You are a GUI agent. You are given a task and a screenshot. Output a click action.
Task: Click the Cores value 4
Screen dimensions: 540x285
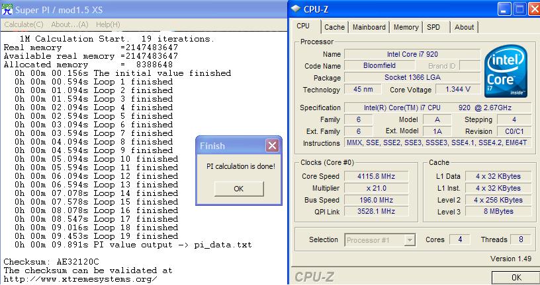460,239
